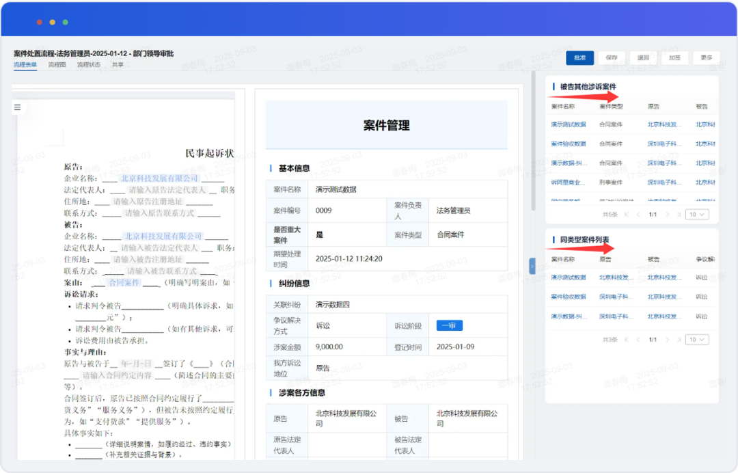
Task: Click 案件类型 column header in 被告其他涉诉案件 table
Action: tap(611, 107)
